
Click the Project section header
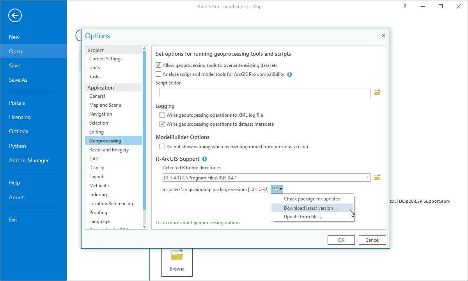pyautogui.click(x=114, y=50)
